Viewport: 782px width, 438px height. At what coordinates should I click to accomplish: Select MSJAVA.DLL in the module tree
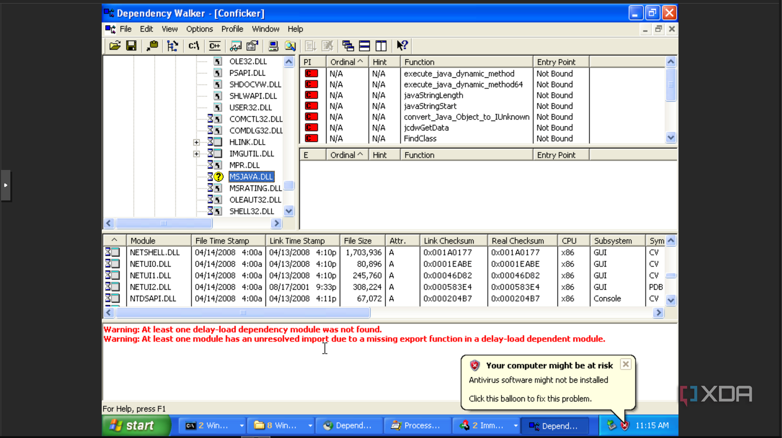[x=251, y=176]
